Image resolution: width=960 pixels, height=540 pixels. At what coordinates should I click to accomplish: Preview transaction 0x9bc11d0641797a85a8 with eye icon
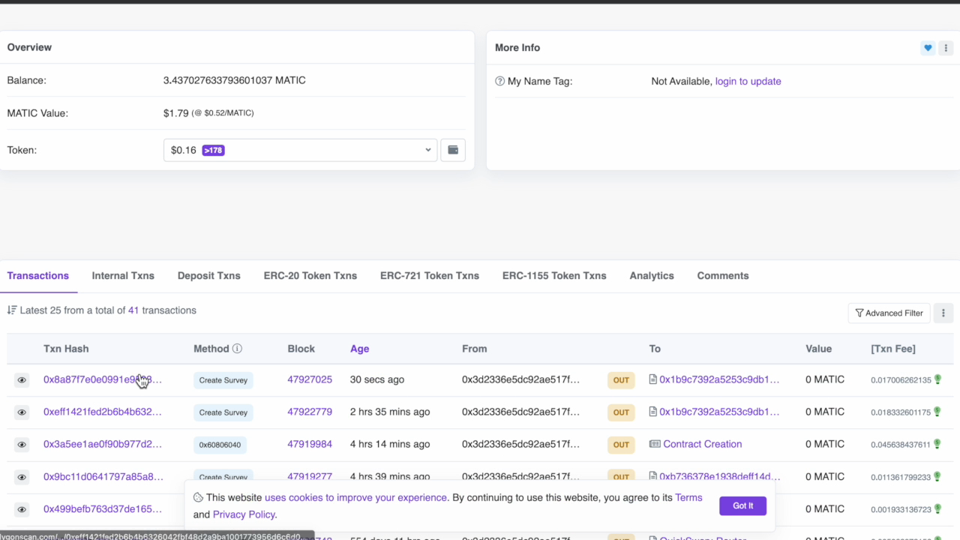point(22,477)
